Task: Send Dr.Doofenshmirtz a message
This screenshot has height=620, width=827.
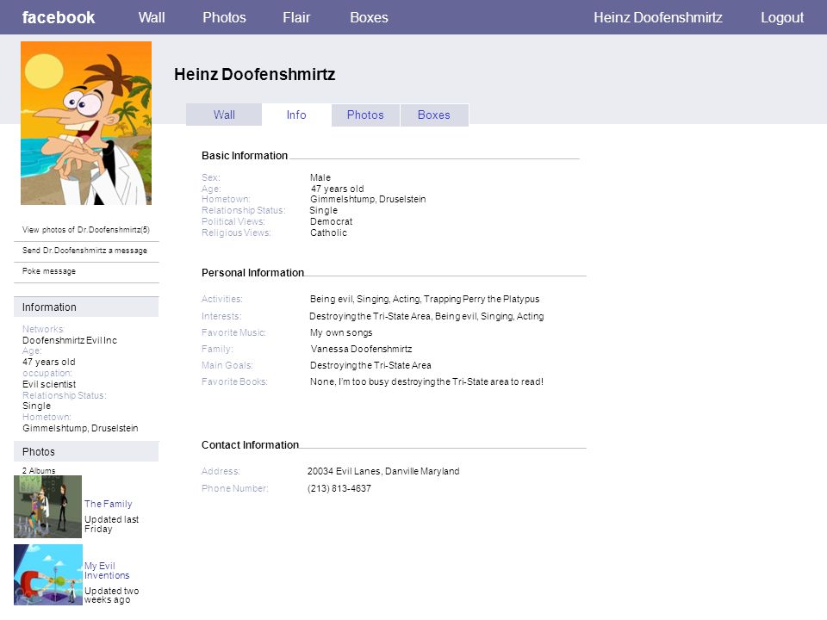Action: (x=84, y=251)
